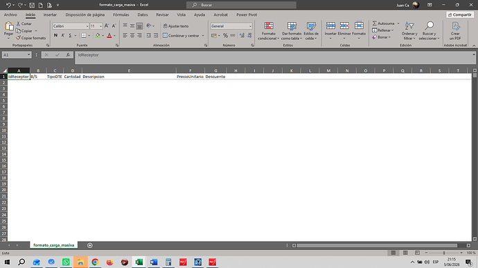Open Buscar y seleccionar menu
This screenshot has width=478, height=268.
click(x=429, y=31)
